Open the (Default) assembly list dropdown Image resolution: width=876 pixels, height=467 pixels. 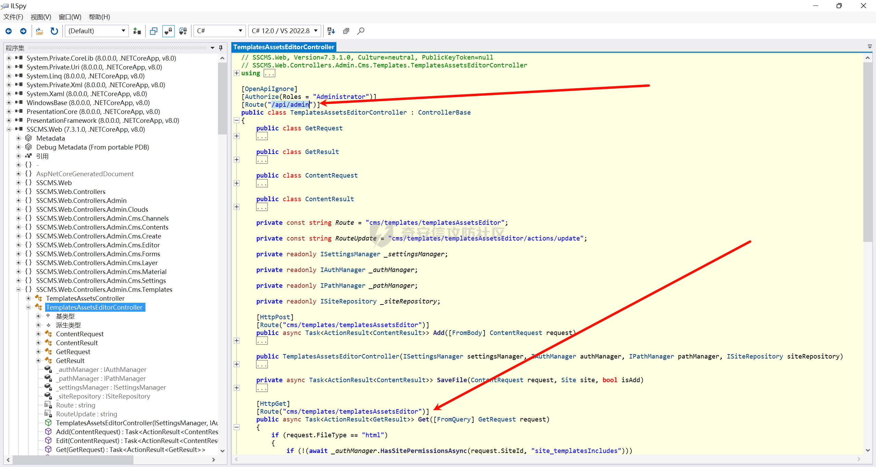coord(96,31)
